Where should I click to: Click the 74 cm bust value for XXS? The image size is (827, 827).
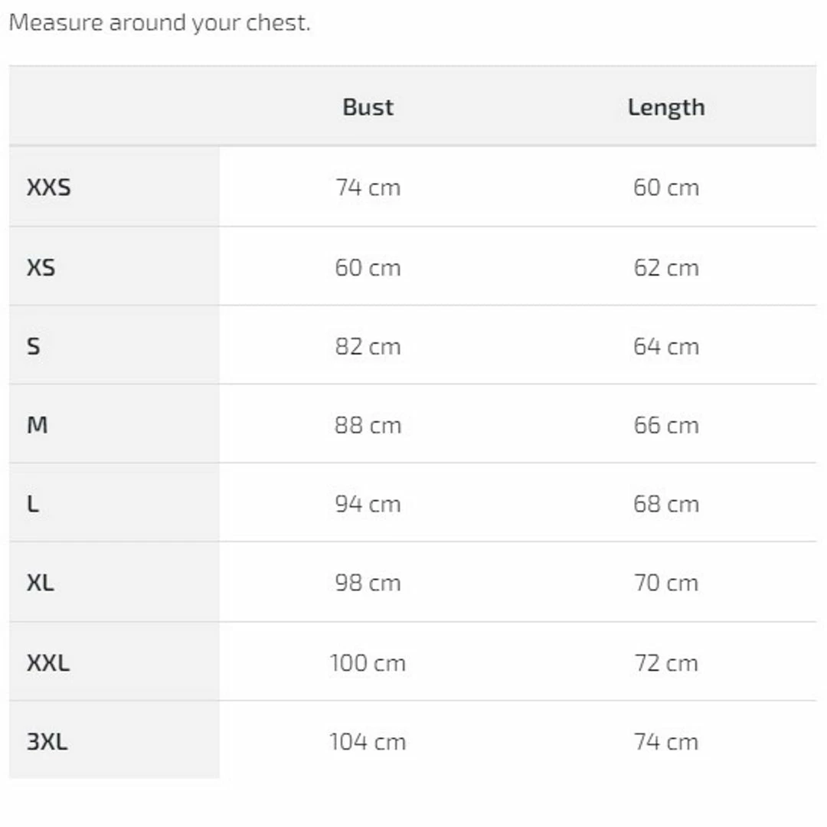coord(368,188)
